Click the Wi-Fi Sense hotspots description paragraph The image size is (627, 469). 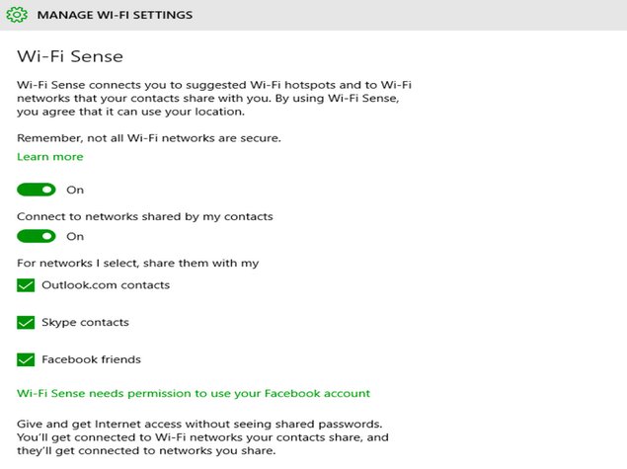[214, 99]
